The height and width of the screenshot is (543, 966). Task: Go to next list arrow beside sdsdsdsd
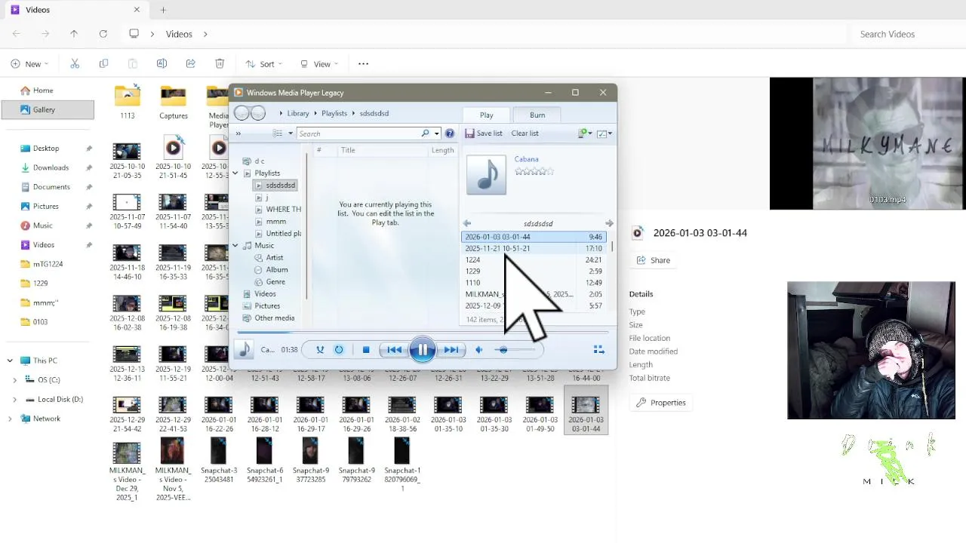tap(609, 224)
